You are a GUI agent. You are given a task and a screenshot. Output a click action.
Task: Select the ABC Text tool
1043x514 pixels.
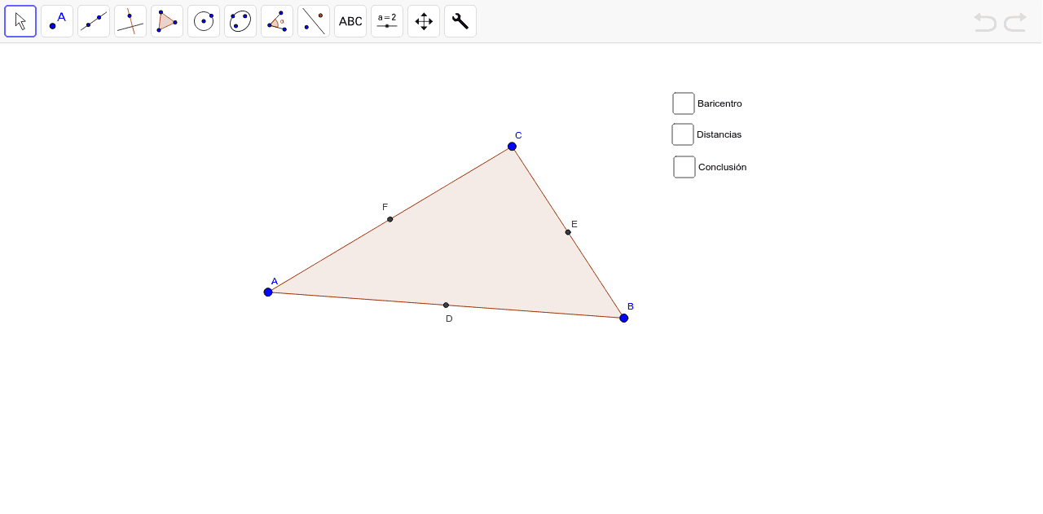[x=350, y=21]
